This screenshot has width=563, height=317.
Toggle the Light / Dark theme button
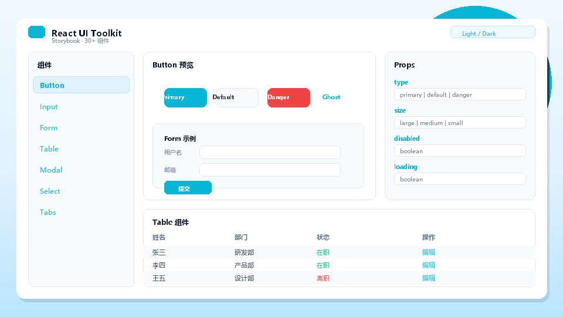pos(493,32)
